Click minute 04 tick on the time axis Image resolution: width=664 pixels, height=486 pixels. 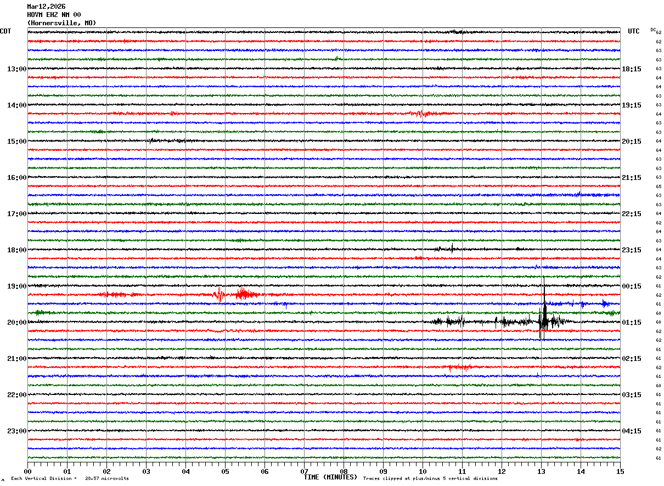tap(185, 471)
